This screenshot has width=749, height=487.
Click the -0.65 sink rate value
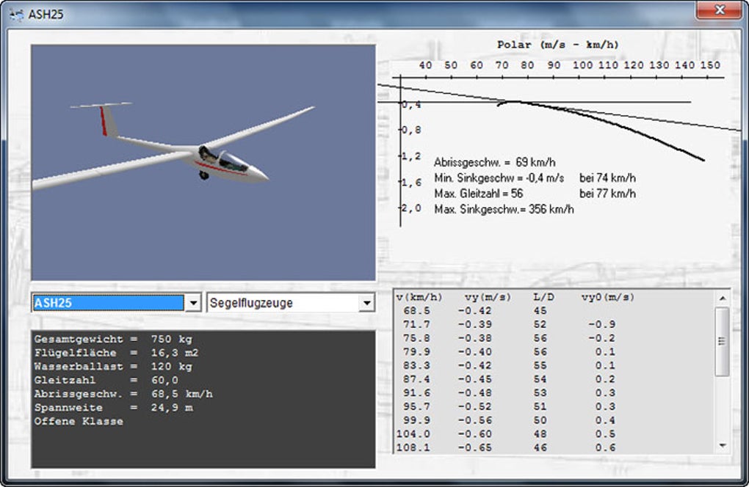click(474, 448)
